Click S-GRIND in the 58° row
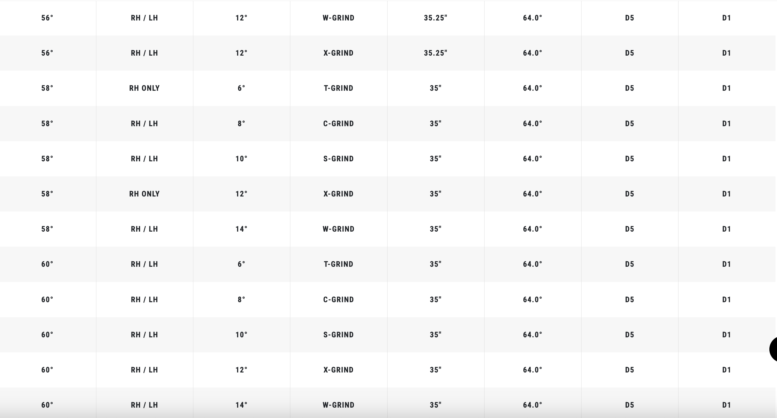This screenshot has height=418, width=777. click(338, 159)
